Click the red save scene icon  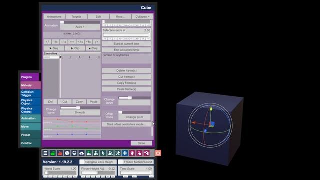pos(60,153)
